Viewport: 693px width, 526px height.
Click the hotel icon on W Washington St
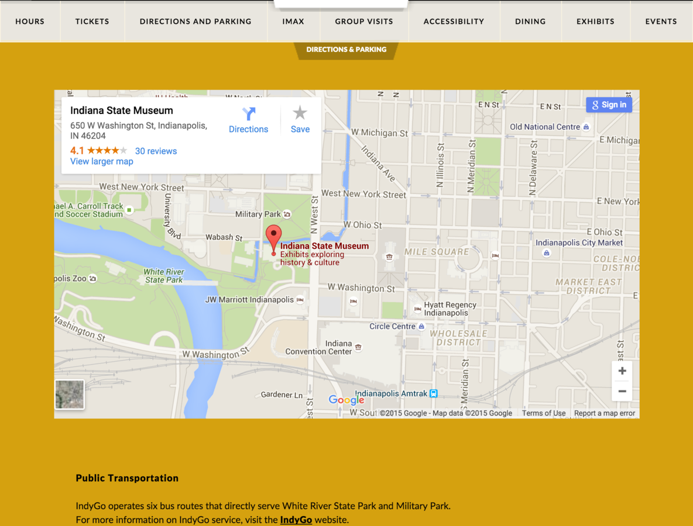coord(353,302)
